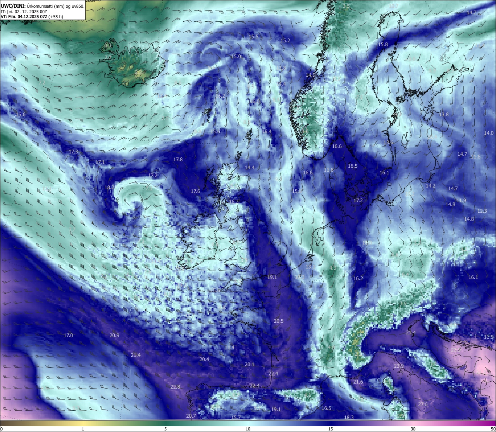The width and height of the screenshot is (496, 432).
Task: Click the 14.4 value label
Action: click(x=250, y=167)
